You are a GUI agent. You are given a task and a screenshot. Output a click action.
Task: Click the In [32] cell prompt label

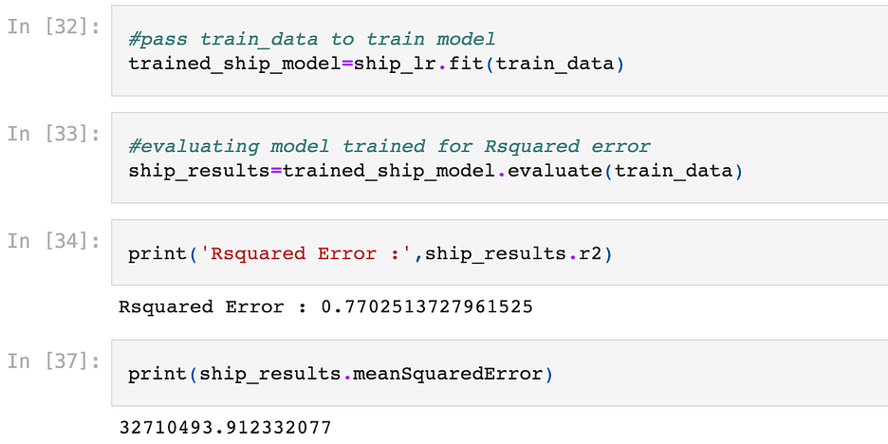tap(54, 28)
